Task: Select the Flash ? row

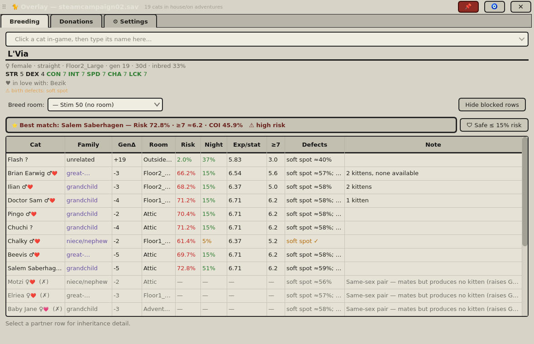Action: pos(264,160)
